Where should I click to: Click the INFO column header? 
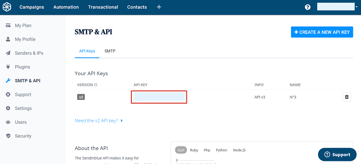[x=259, y=85]
